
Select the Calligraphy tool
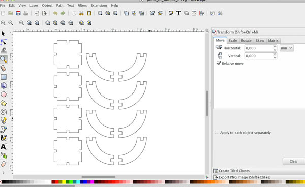tap(4, 138)
